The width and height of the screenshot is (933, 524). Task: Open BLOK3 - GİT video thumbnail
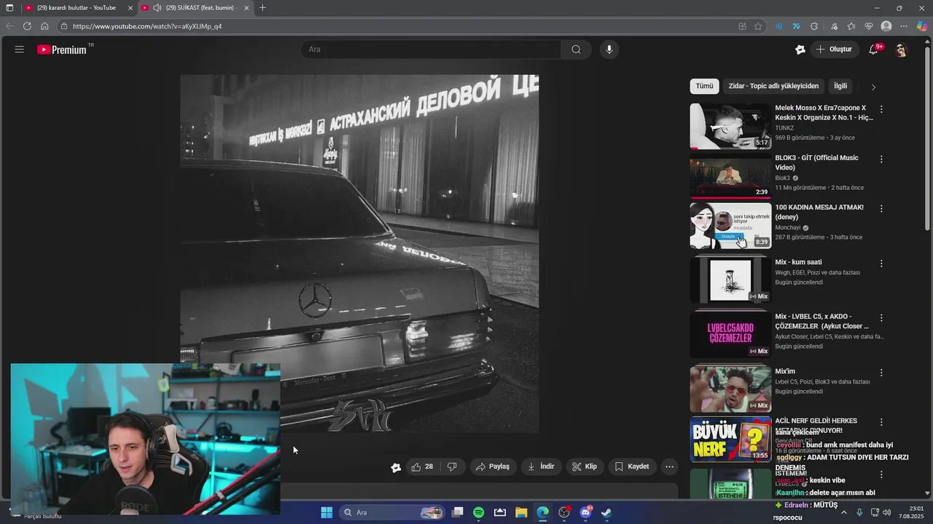(x=730, y=175)
